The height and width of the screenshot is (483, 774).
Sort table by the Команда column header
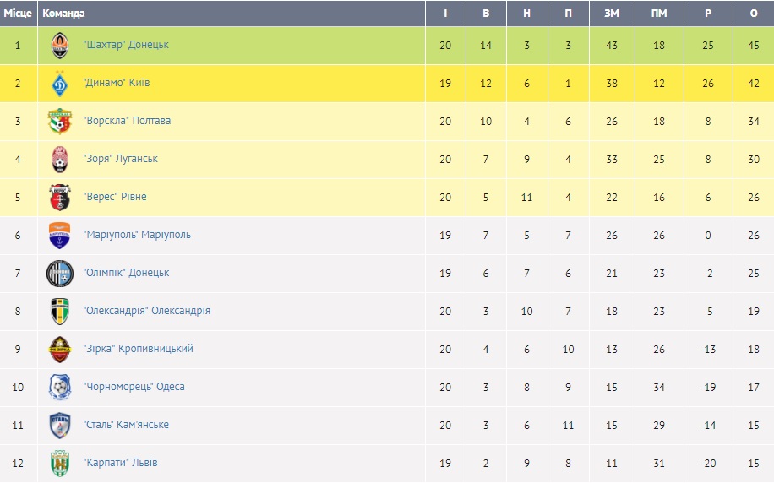point(63,14)
